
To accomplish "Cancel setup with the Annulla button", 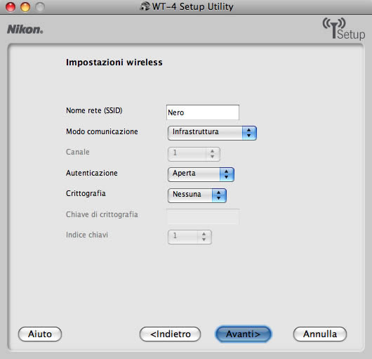I will point(320,334).
